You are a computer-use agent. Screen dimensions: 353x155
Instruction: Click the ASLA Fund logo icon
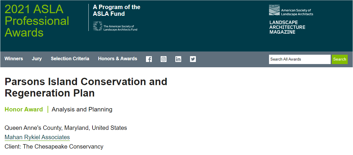click(98, 26)
